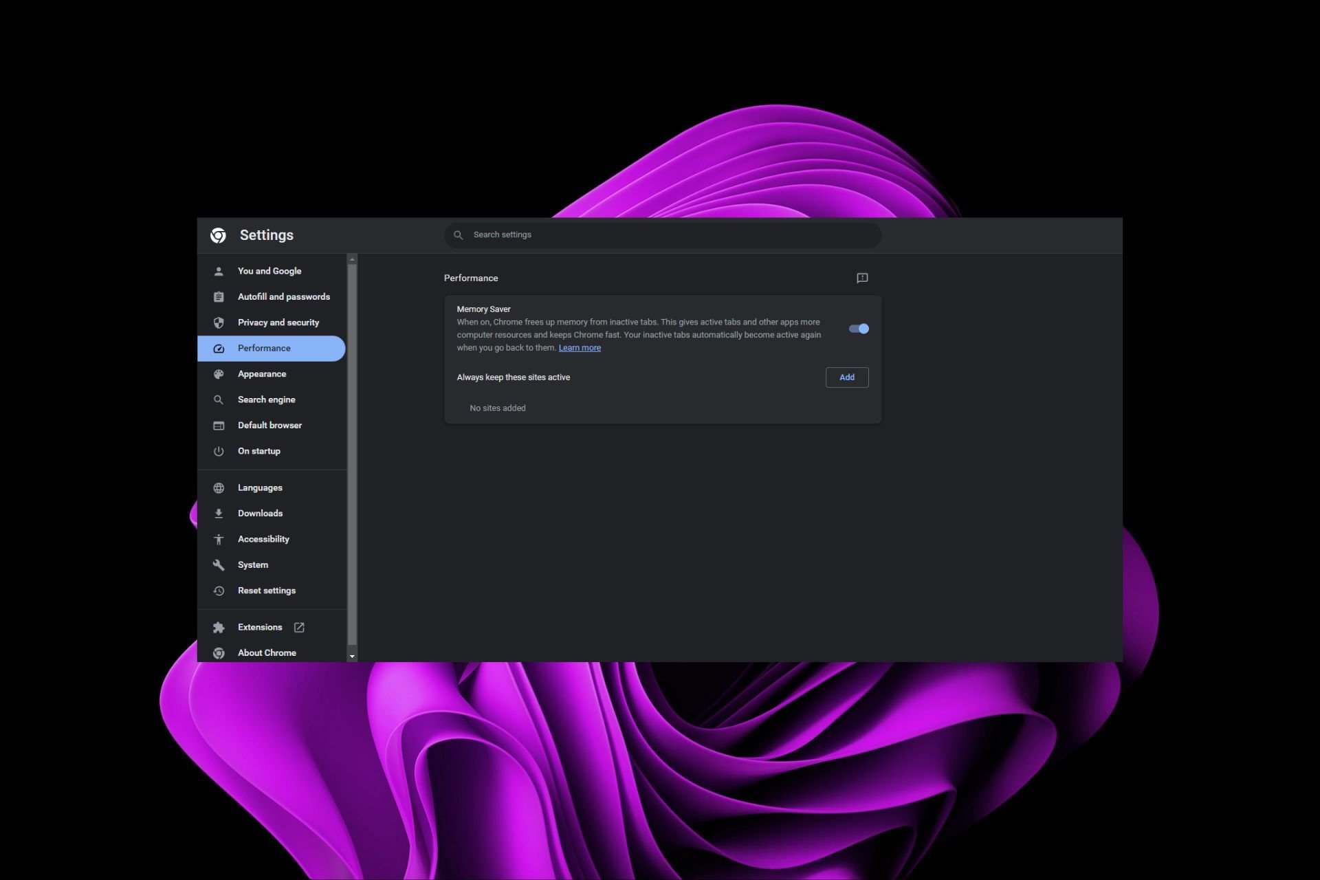Click the sidebar scrollbar up arrow
Image resolution: width=1320 pixels, height=880 pixels.
pos(352,259)
